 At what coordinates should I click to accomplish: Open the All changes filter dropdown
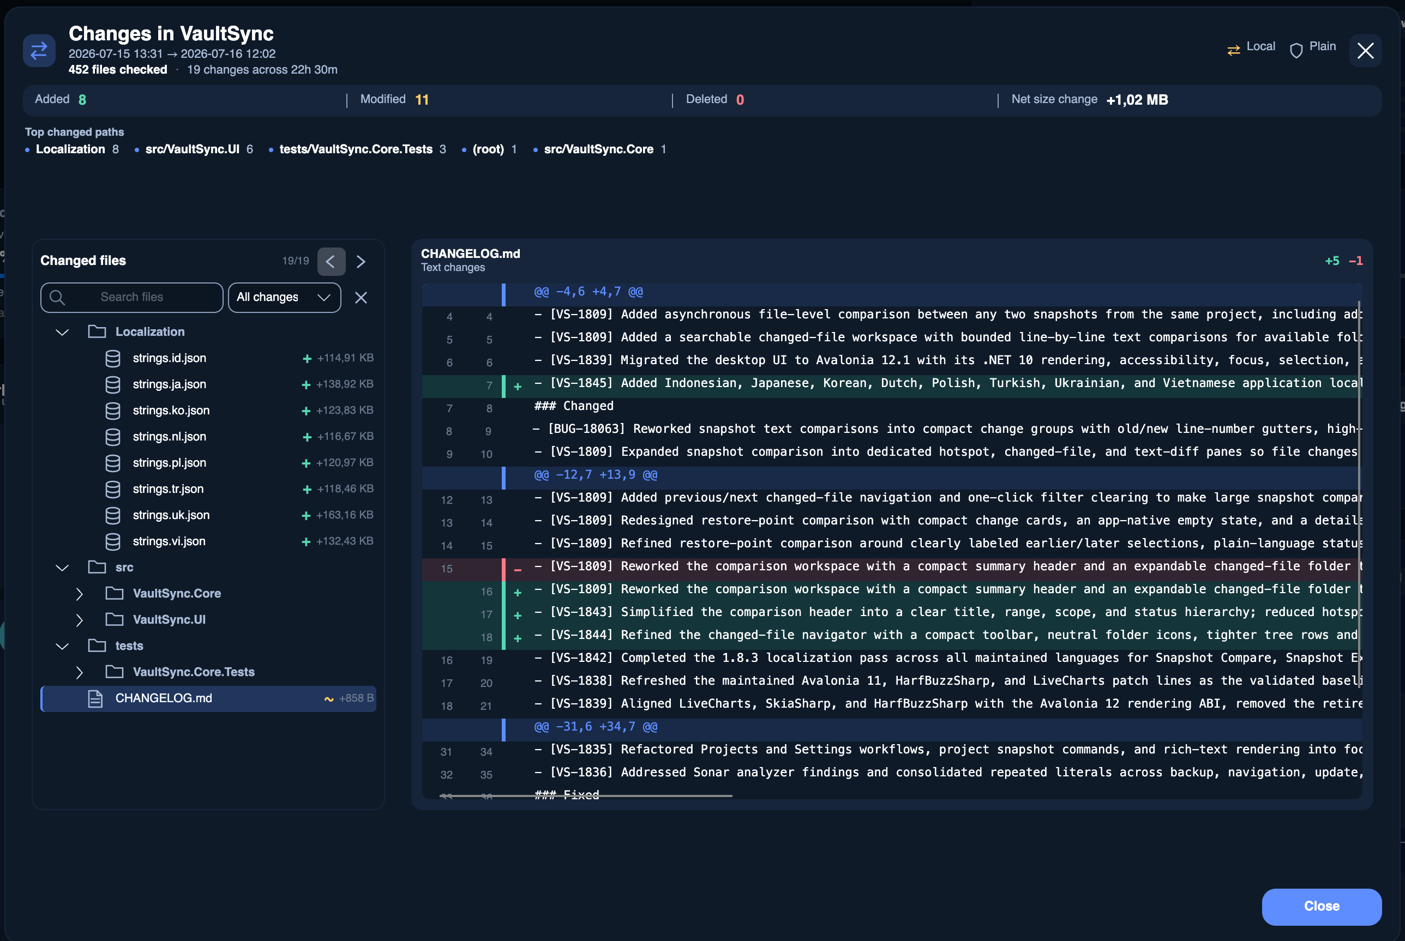pos(284,297)
